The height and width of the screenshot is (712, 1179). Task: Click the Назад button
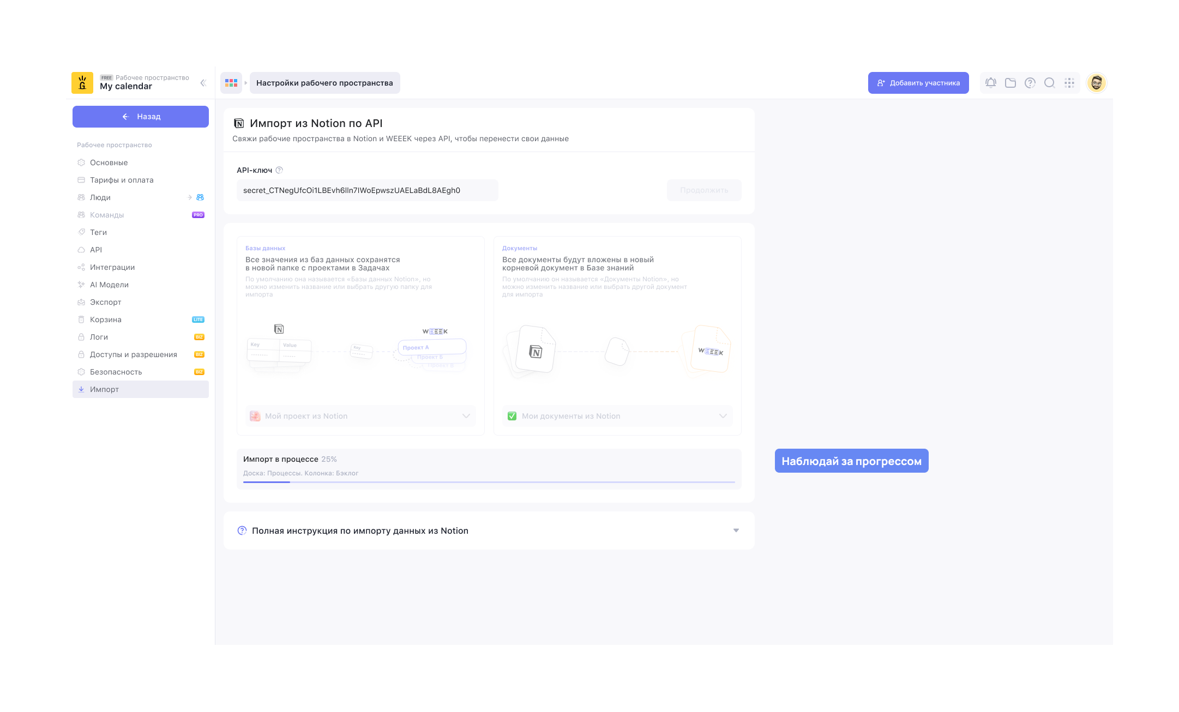coord(141,117)
